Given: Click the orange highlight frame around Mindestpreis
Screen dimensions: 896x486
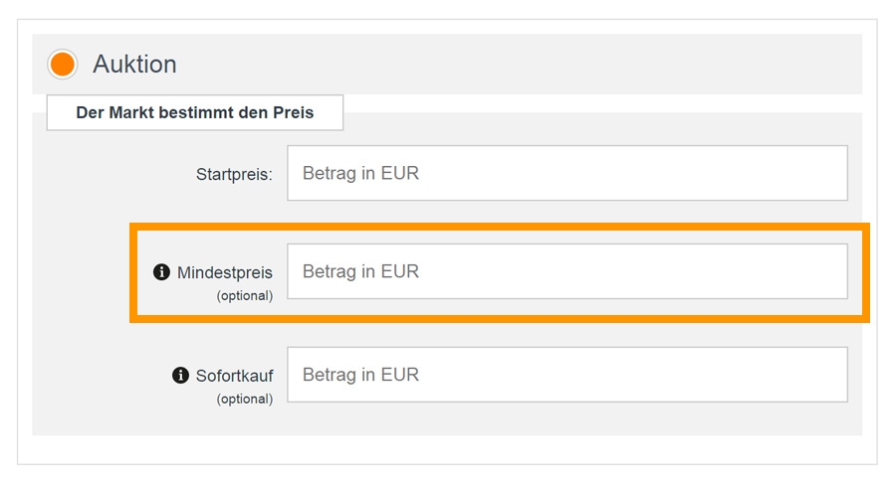Looking at the screenshot, I should pos(498,227).
